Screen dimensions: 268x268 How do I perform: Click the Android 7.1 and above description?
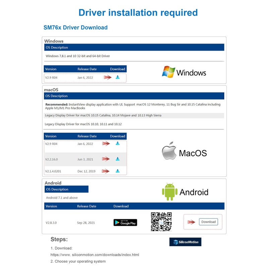click(x=62, y=198)
